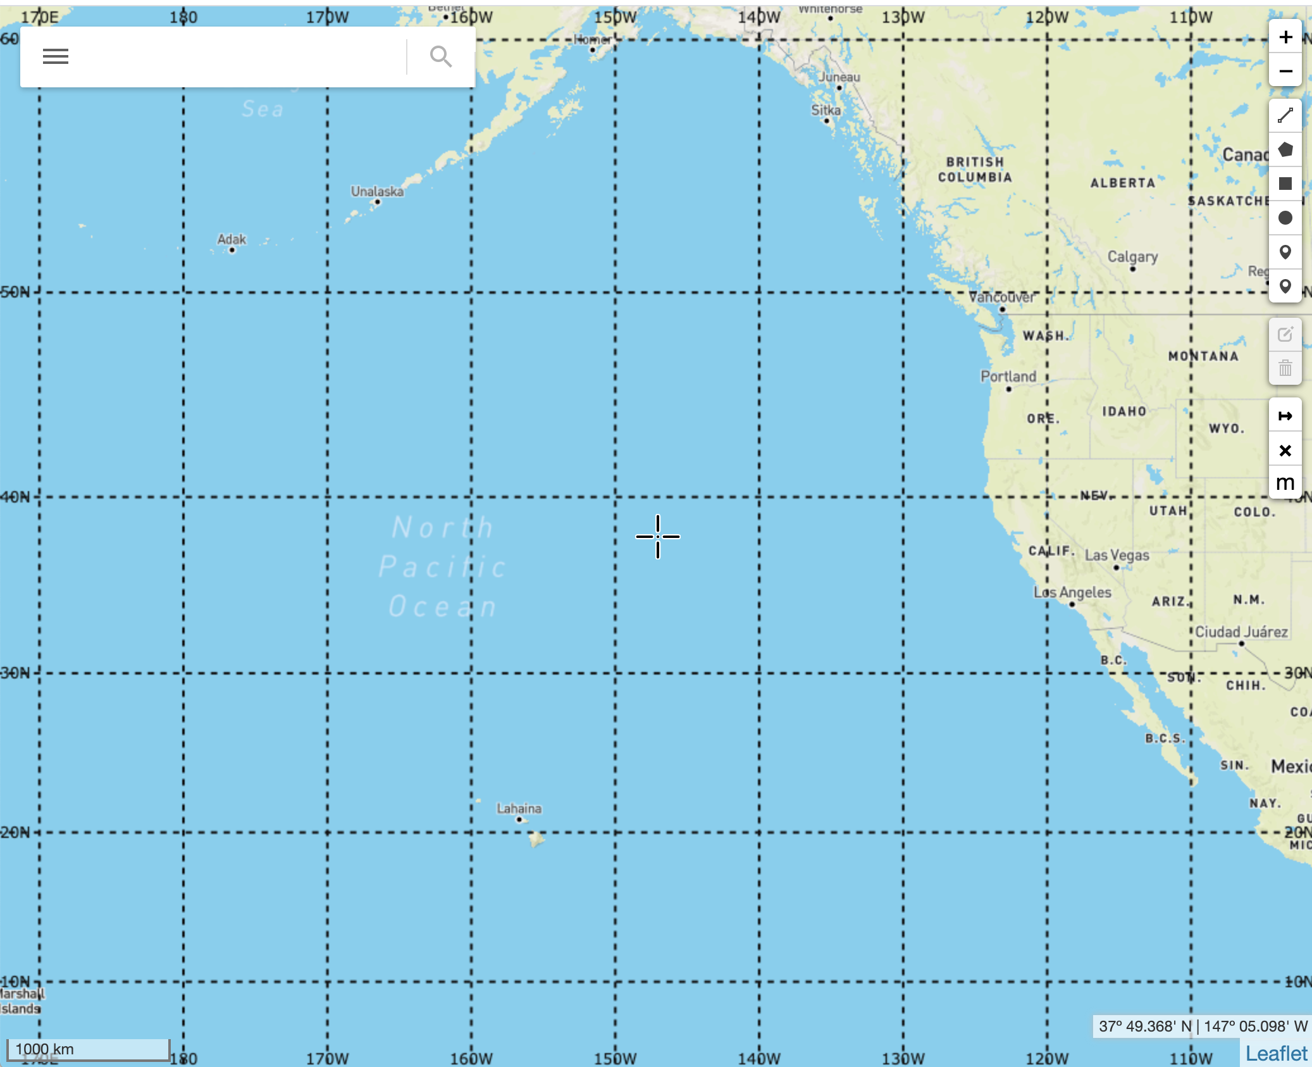This screenshot has height=1067, width=1312.
Task: Select the draw polygon tool
Action: tap(1285, 150)
